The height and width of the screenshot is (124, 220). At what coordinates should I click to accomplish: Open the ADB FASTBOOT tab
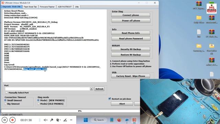click(x=65, y=7)
